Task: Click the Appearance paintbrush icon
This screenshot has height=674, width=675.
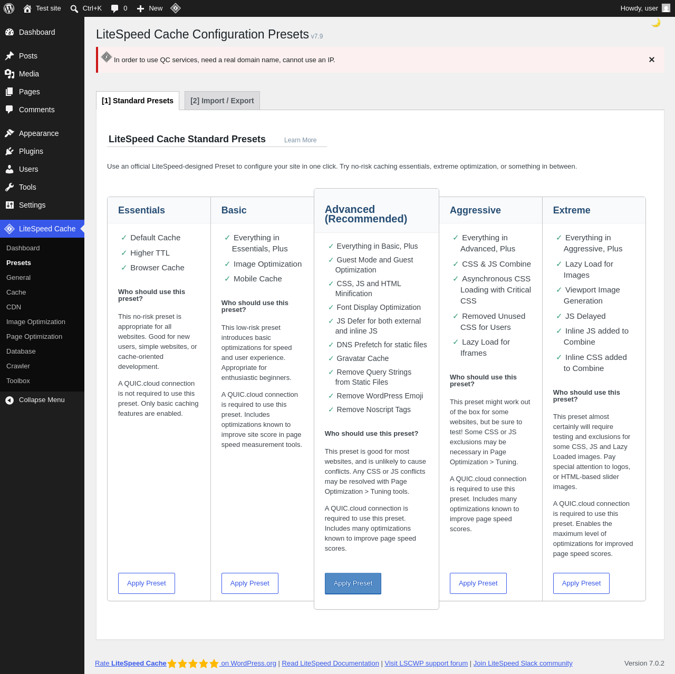Action: [x=9, y=133]
